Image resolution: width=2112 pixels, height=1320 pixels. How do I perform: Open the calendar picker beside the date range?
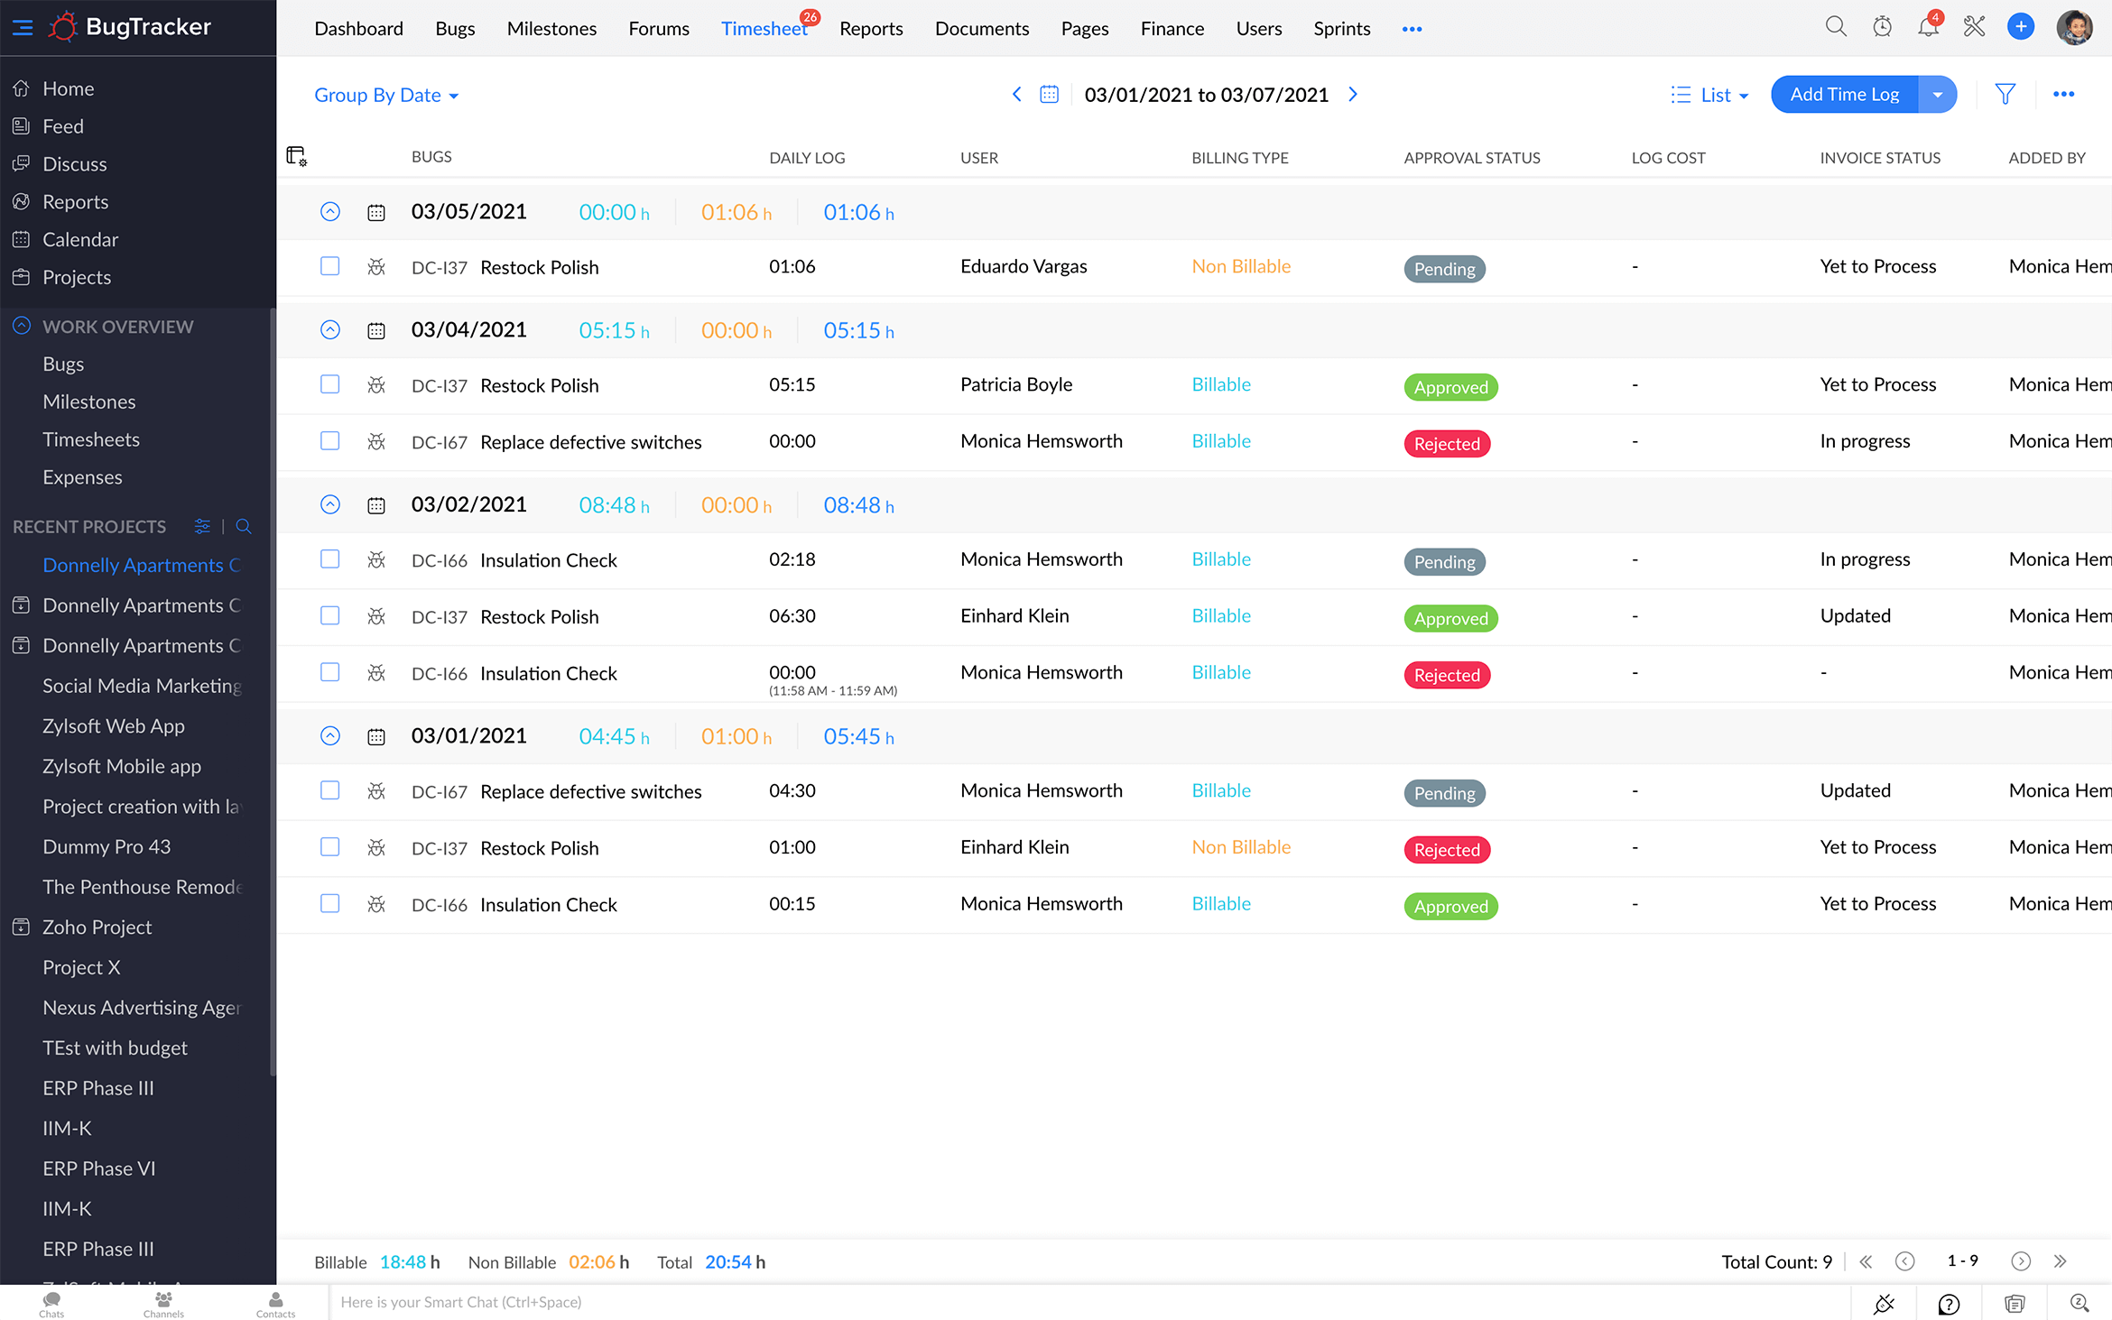tap(1048, 94)
